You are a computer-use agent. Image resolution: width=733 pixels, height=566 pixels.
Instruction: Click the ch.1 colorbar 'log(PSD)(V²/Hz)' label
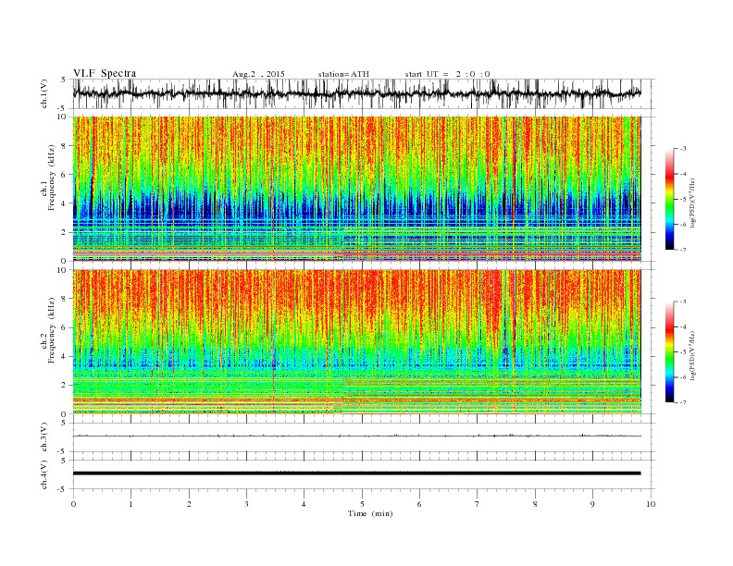click(692, 202)
